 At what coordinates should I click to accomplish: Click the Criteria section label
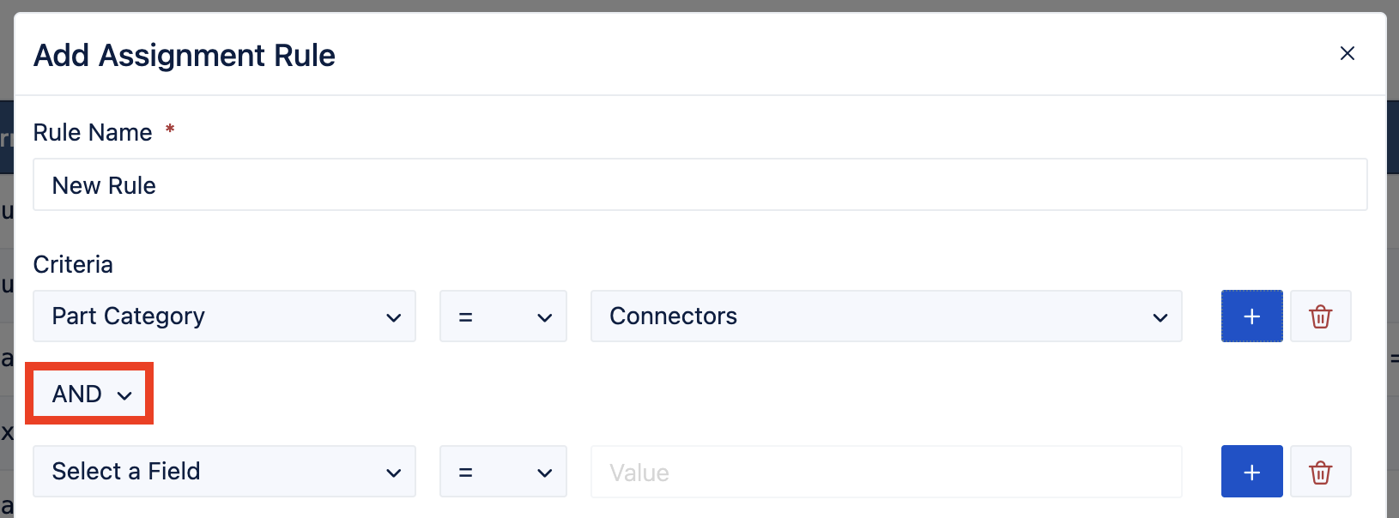tap(73, 264)
